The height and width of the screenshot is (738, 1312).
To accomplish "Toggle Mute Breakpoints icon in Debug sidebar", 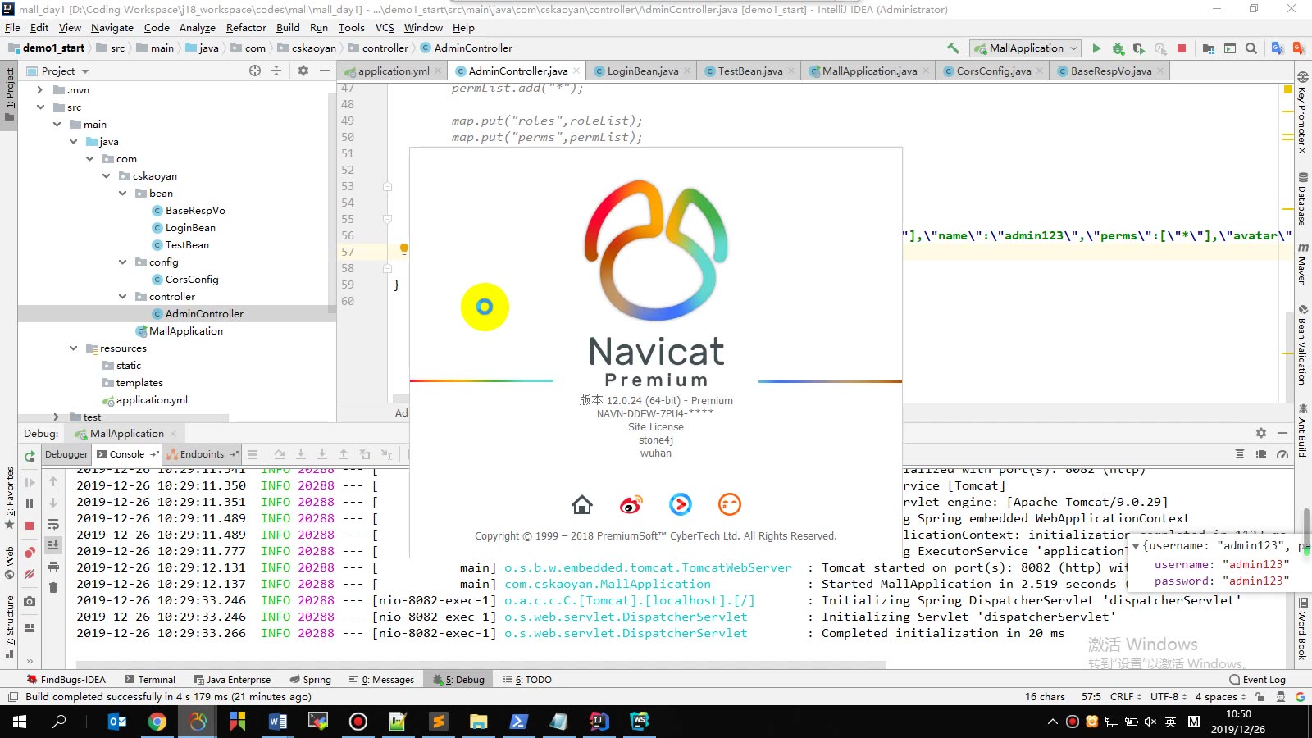I will coord(30,574).
